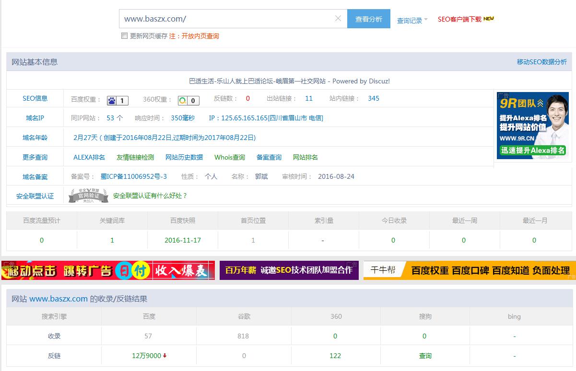The height and width of the screenshot is (371, 576).
Task: Click the 域名IP row label
Action: (35, 118)
